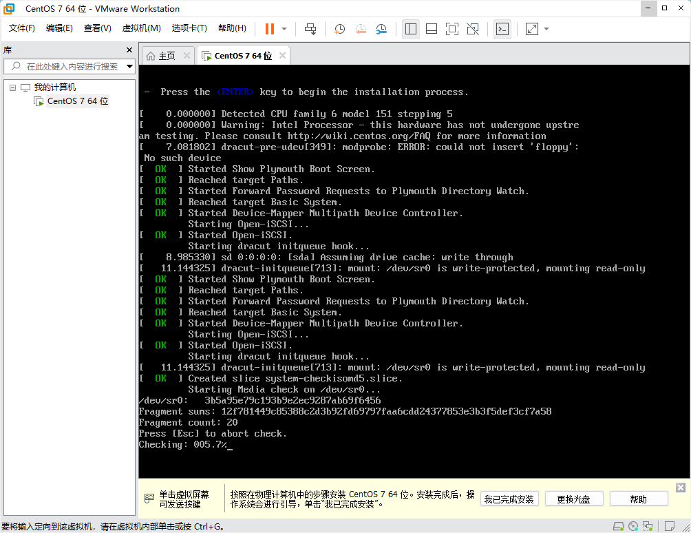691x533 pixels.
Task: Open the 编辑(E) menu
Action: (x=59, y=28)
